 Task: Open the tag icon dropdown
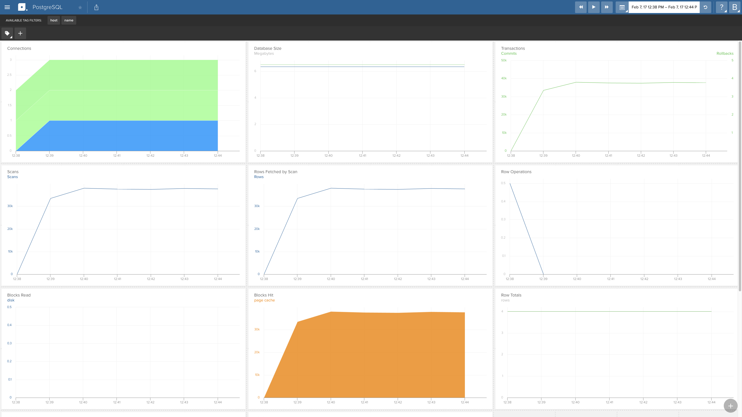click(x=7, y=33)
